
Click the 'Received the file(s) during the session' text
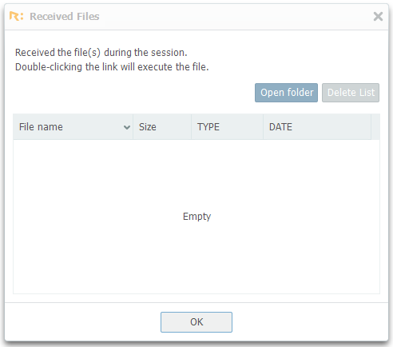101,53
